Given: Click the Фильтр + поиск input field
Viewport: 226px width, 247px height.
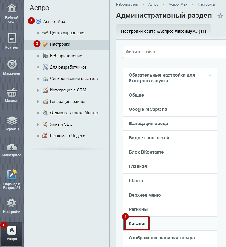Looking at the screenshot, I should tap(175, 52).
